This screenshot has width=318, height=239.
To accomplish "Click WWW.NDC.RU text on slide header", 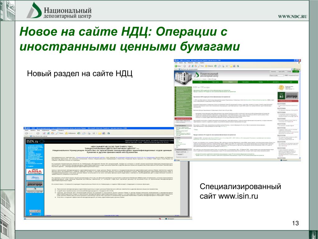I will coord(293,17).
